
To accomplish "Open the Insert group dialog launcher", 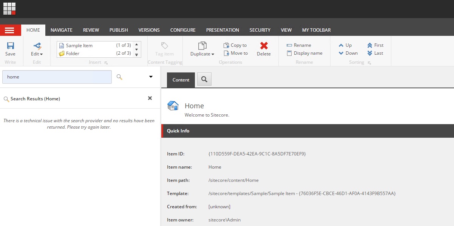I will tap(106, 63).
